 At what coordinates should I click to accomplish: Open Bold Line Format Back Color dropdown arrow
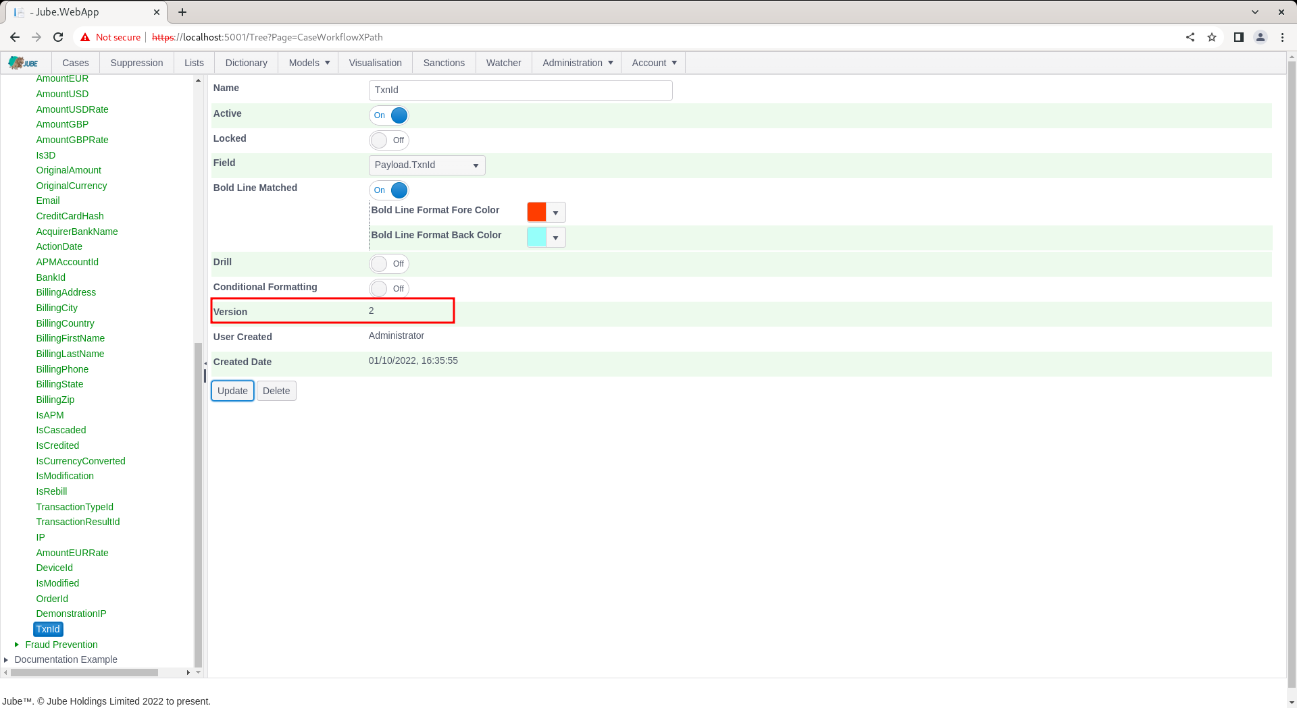(555, 238)
